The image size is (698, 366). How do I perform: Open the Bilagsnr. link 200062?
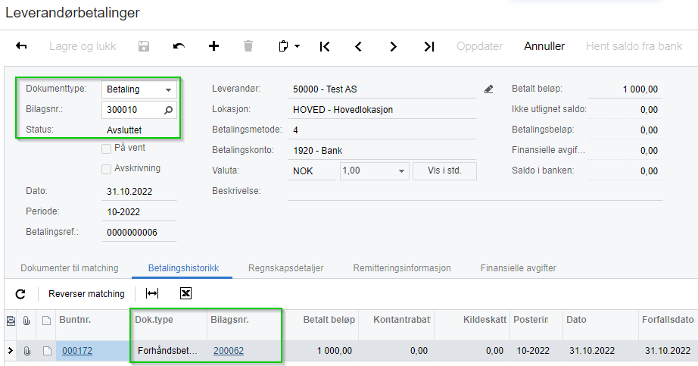(x=229, y=351)
